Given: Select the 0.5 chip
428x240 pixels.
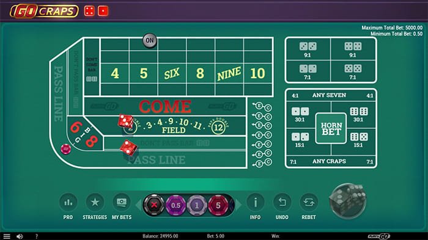Looking at the screenshot, I should point(175,205).
